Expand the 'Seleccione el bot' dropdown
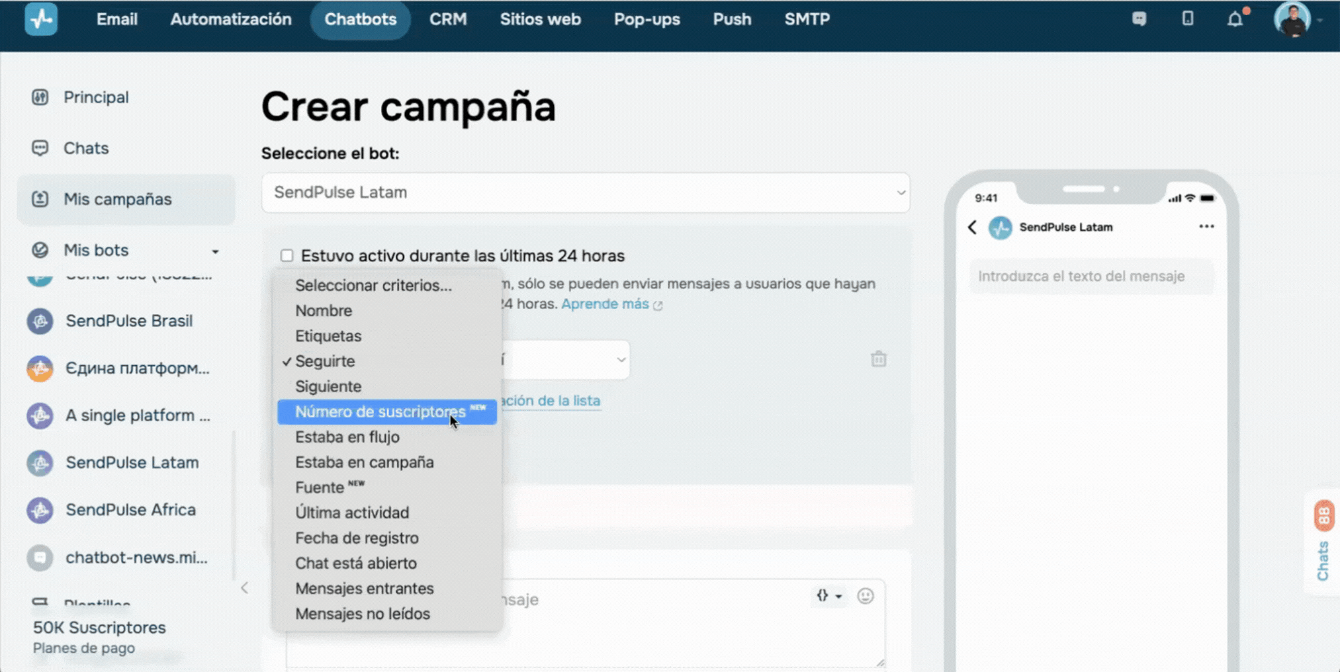This screenshot has height=672, width=1340. (585, 192)
